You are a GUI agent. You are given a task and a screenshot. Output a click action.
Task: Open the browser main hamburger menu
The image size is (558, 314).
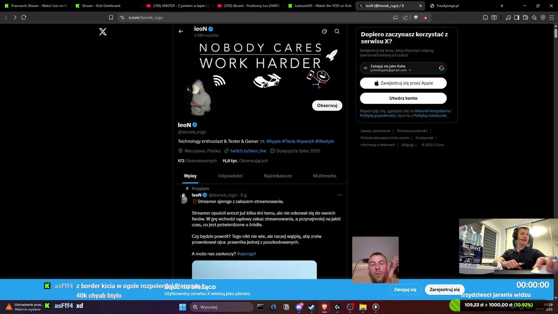551,17
